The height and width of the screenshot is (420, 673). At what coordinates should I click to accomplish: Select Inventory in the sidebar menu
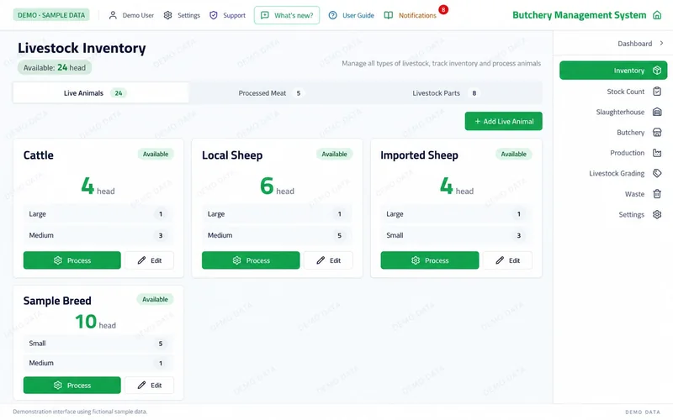(613, 71)
